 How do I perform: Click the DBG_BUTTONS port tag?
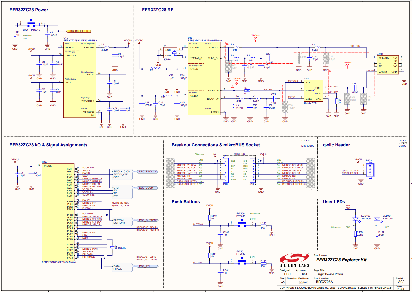click(x=148, y=220)
